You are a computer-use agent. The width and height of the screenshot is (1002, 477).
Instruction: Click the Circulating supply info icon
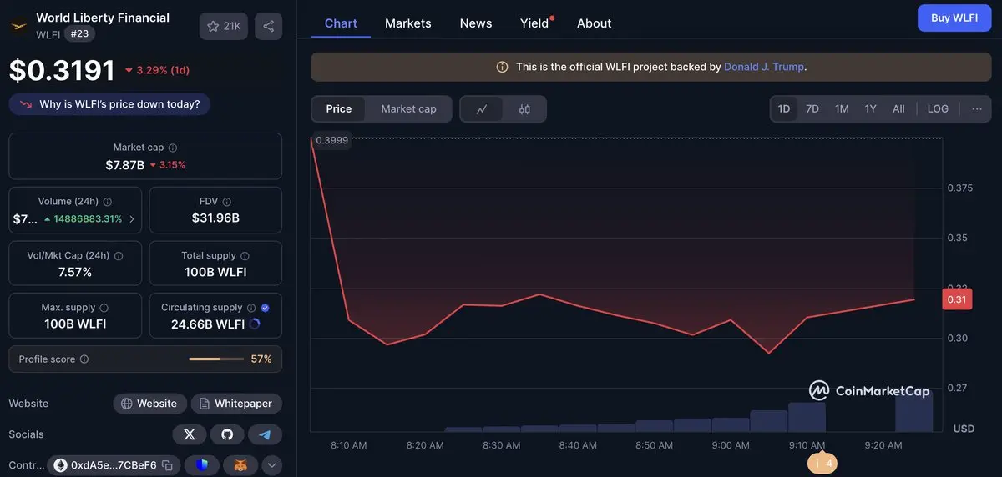point(251,308)
